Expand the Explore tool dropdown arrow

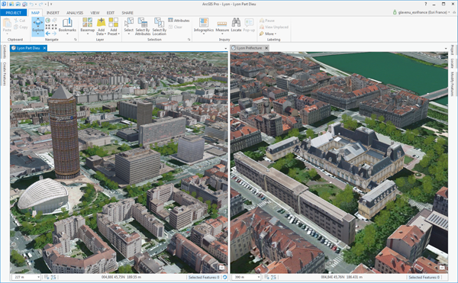(x=38, y=34)
